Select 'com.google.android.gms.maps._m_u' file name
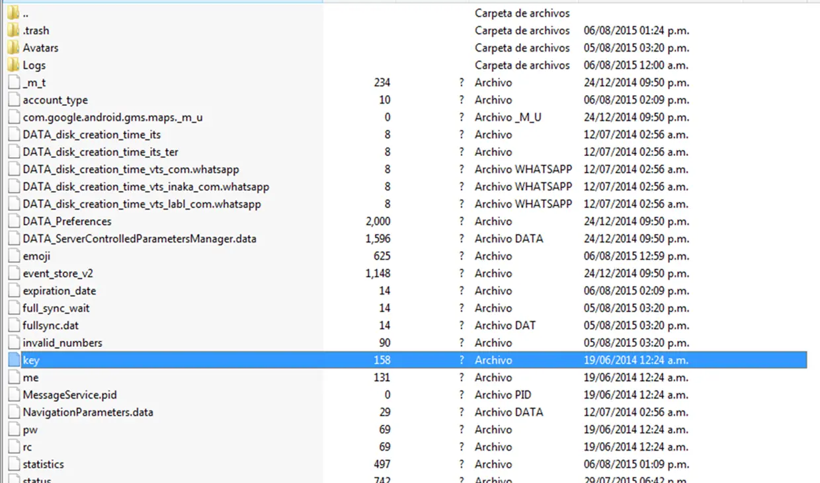 click(x=112, y=117)
